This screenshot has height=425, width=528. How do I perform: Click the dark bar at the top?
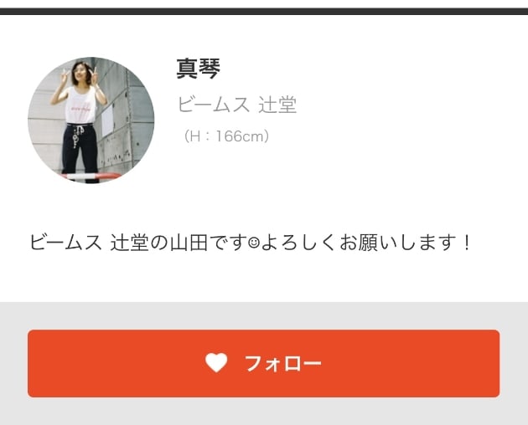(264, 11)
